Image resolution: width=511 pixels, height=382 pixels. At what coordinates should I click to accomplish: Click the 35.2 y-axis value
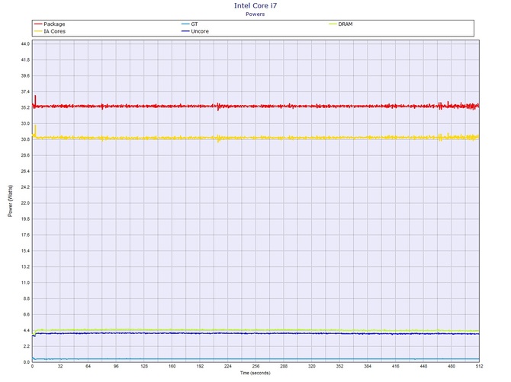pos(25,107)
